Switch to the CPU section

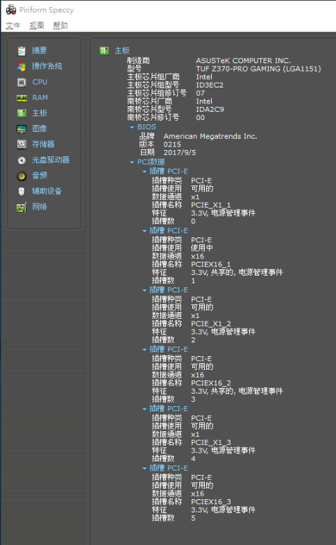40,82
